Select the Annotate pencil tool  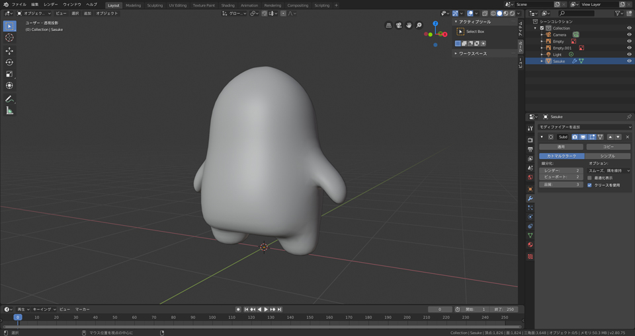[x=10, y=99]
